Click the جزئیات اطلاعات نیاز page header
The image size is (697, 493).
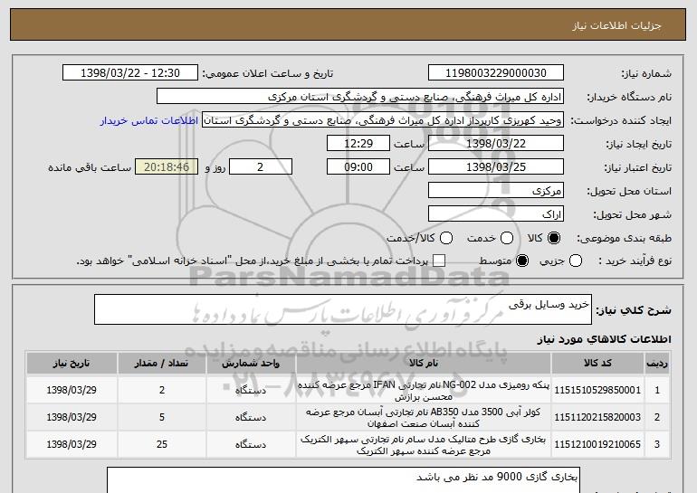616,25
